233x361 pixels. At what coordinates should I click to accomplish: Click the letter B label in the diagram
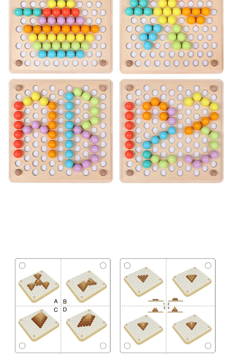tap(65, 301)
